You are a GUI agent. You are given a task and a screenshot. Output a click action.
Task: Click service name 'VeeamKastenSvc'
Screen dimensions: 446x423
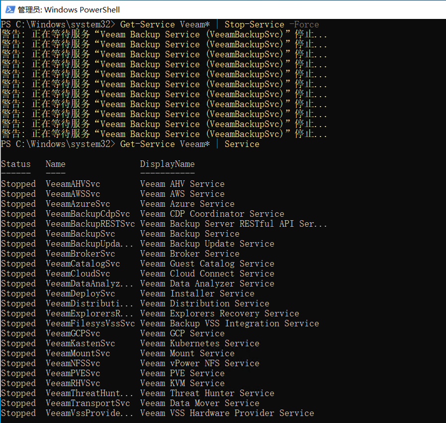(x=80, y=343)
